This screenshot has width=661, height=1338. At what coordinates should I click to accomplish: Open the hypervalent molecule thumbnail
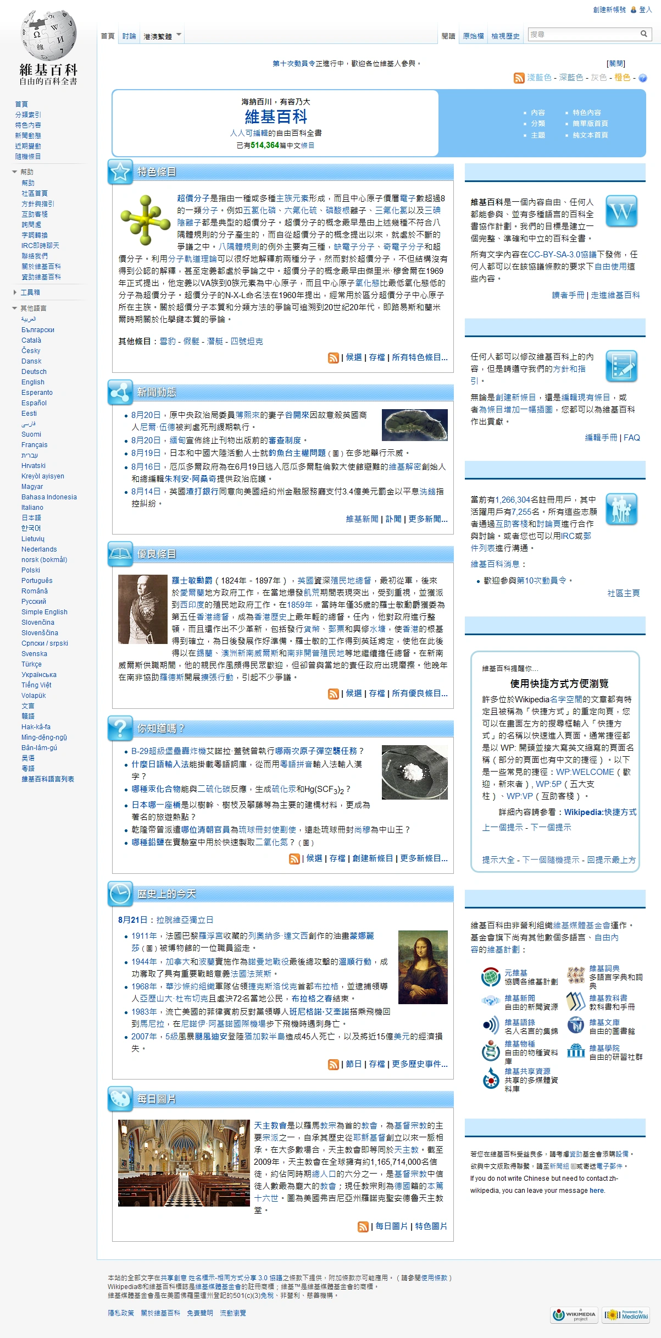pyautogui.click(x=146, y=220)
